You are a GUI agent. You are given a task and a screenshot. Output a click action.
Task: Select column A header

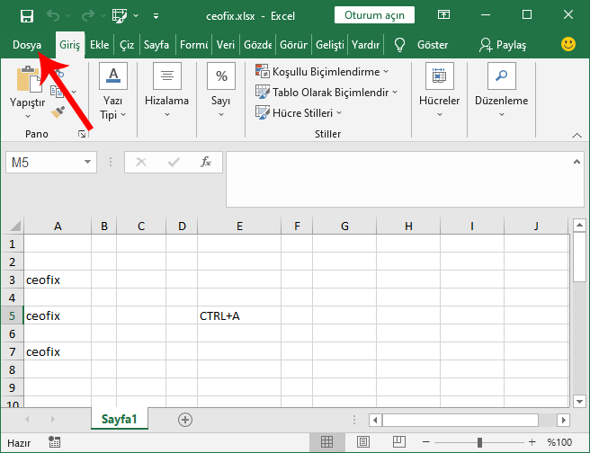(x=58, y=226)
